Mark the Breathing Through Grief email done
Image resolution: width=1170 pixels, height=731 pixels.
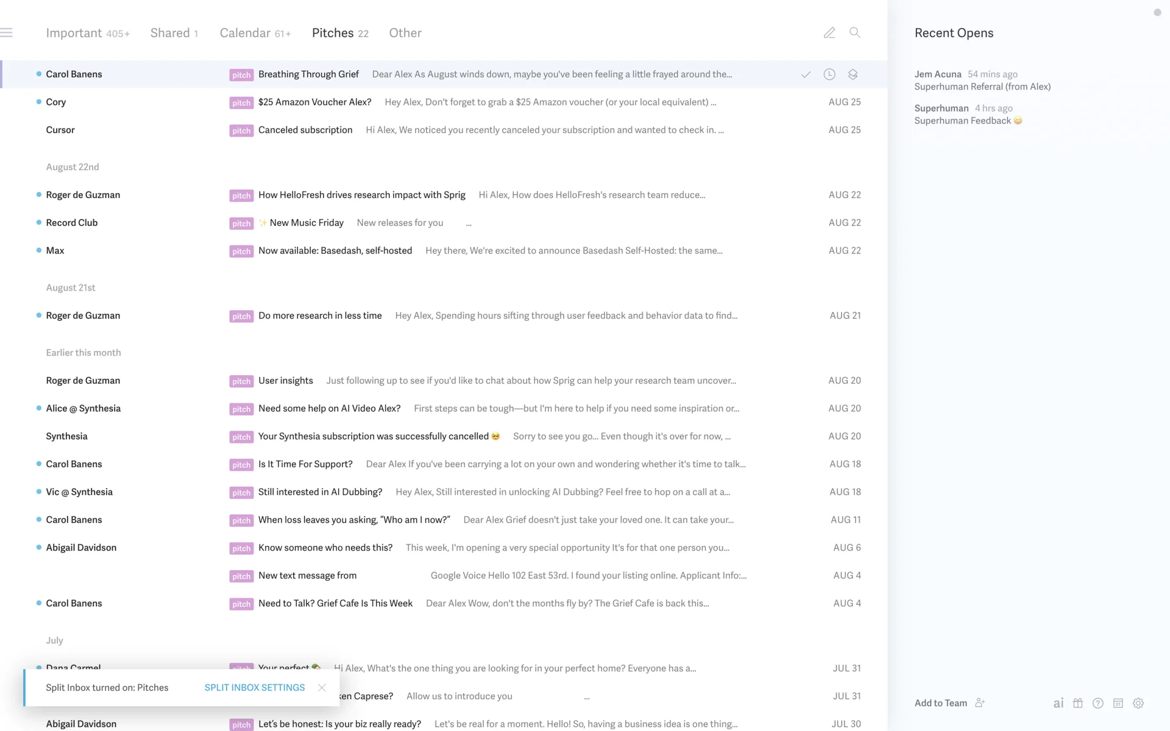point(806,74)
